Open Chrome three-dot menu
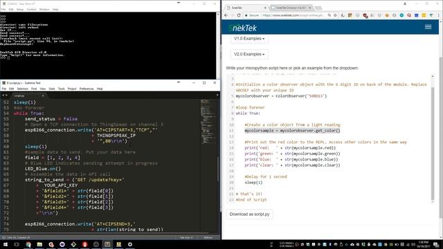The height and width of the screenshot is (249, 443). (439, 15)
